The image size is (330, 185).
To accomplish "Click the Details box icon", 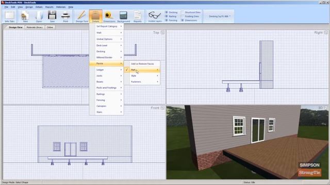I will pos(95,16).
